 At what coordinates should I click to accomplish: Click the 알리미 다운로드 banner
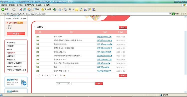[x=16, y=91]
